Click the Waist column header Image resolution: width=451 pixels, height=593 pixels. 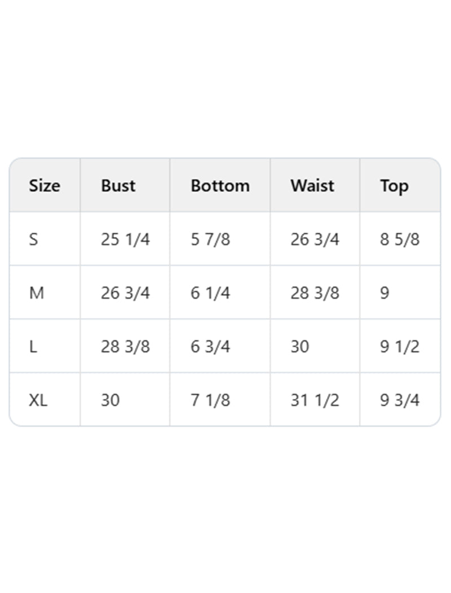tap(312, 186)
